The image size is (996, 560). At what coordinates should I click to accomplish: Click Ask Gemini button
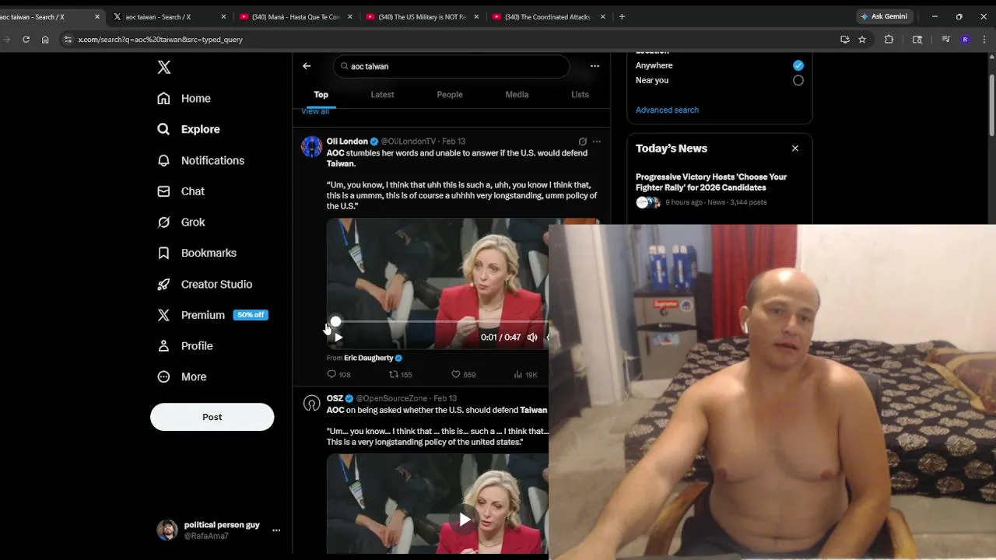tap(885, 16)
